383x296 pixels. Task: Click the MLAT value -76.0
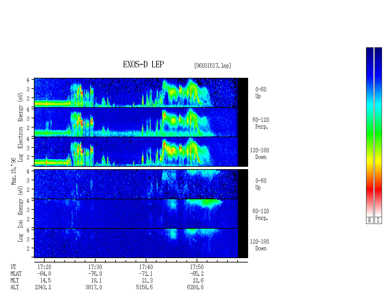(95, 274)
